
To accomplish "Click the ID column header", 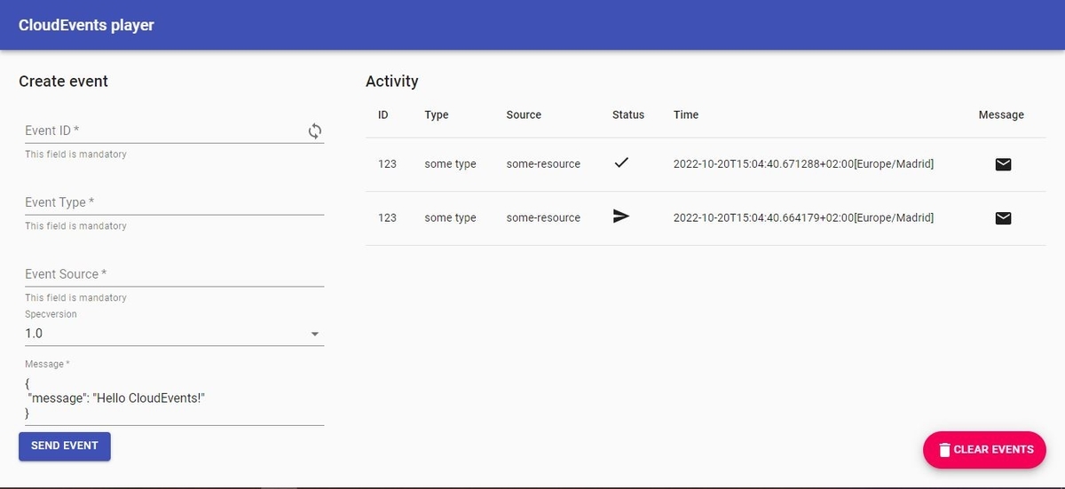I will pyautogui.click(x=383, y=114).
